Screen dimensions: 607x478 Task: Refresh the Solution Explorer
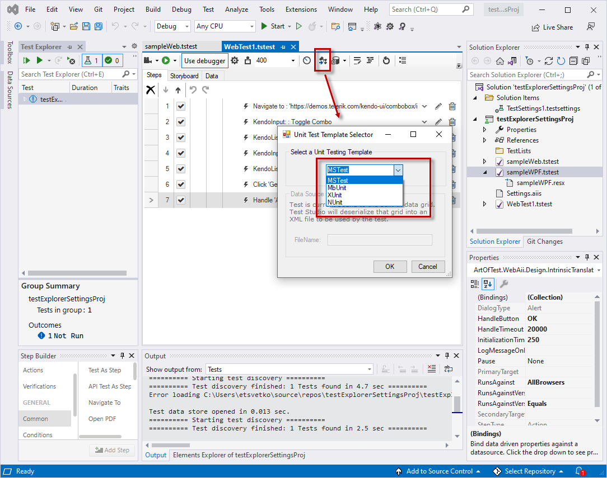point(561,61)
